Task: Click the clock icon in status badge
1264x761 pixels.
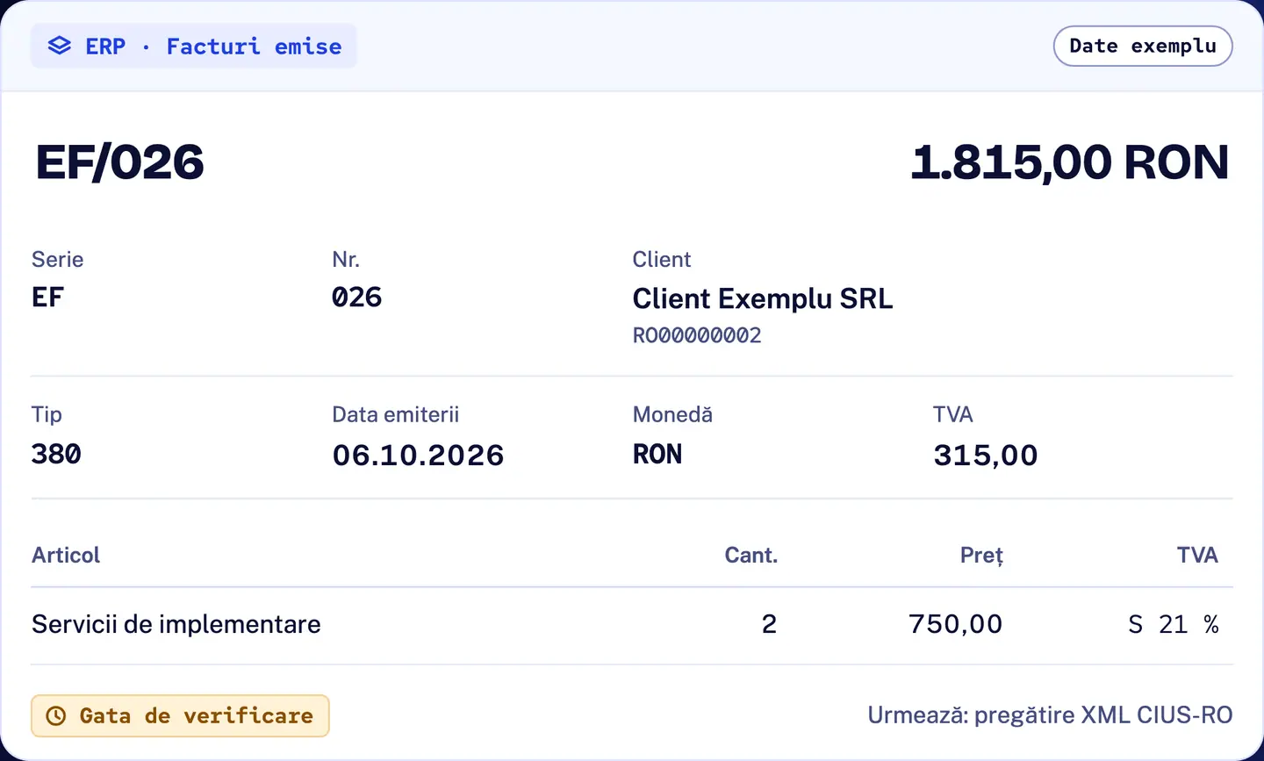Action: (x=55, y=716)
